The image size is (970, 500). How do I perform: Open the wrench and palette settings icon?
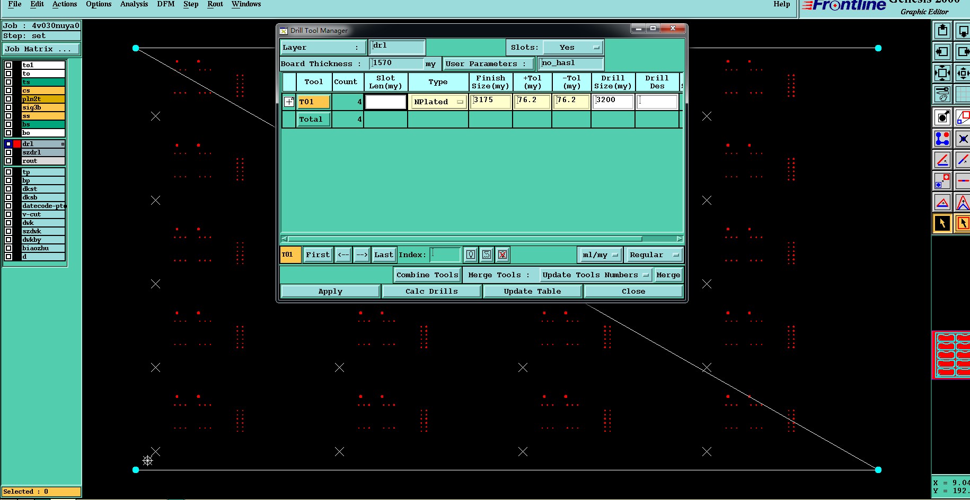click(942, 94)
